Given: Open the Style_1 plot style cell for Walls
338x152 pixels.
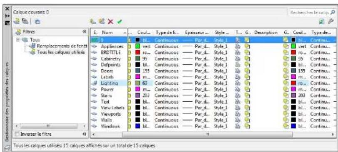Looking at the screenshot, I should point(221,120).
